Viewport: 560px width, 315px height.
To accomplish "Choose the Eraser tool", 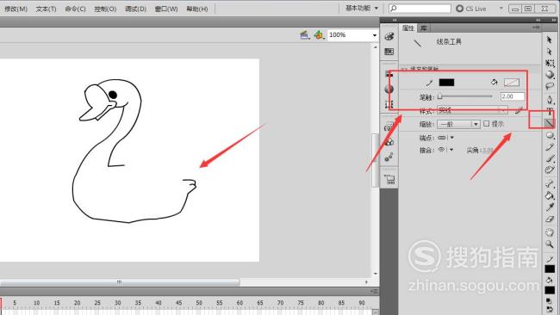I will [550, 219].
